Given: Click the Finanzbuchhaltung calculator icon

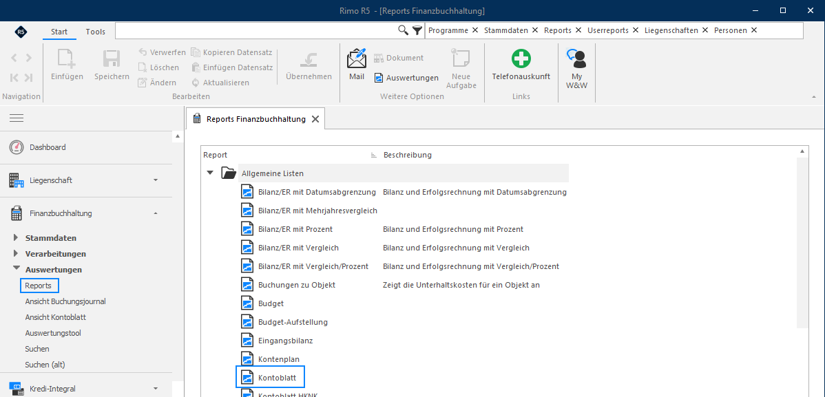Looking at the screenshot, I should click(x=17, y=213).
